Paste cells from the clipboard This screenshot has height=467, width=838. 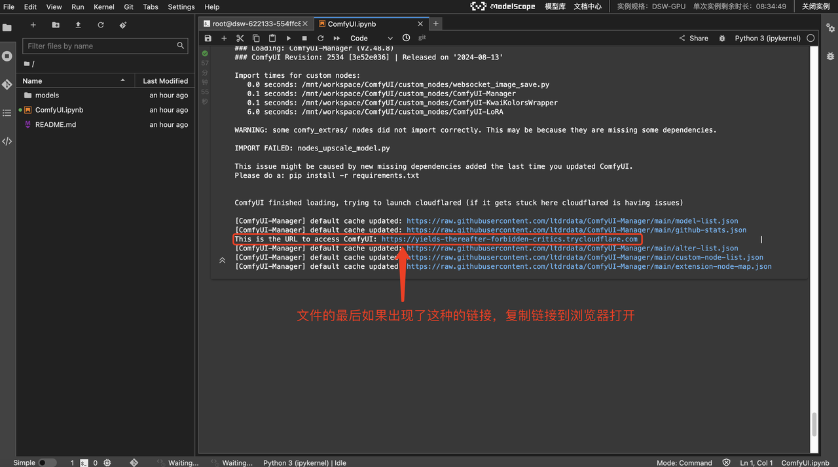272,38
